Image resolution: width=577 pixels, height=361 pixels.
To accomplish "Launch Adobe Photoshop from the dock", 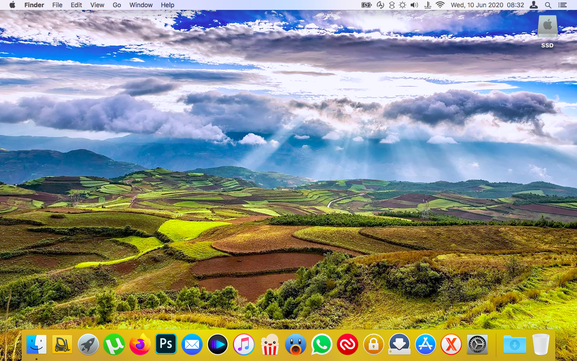I will click(166, 344).
